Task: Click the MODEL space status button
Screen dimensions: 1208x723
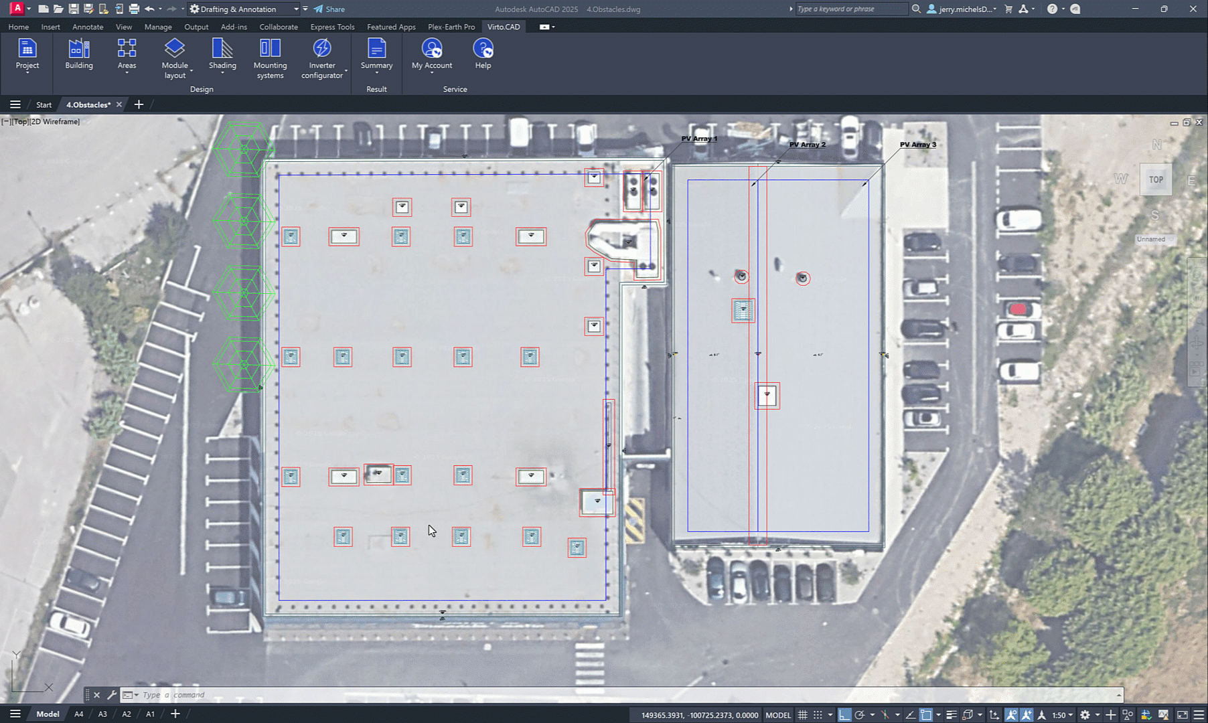Action: [778, 714]
